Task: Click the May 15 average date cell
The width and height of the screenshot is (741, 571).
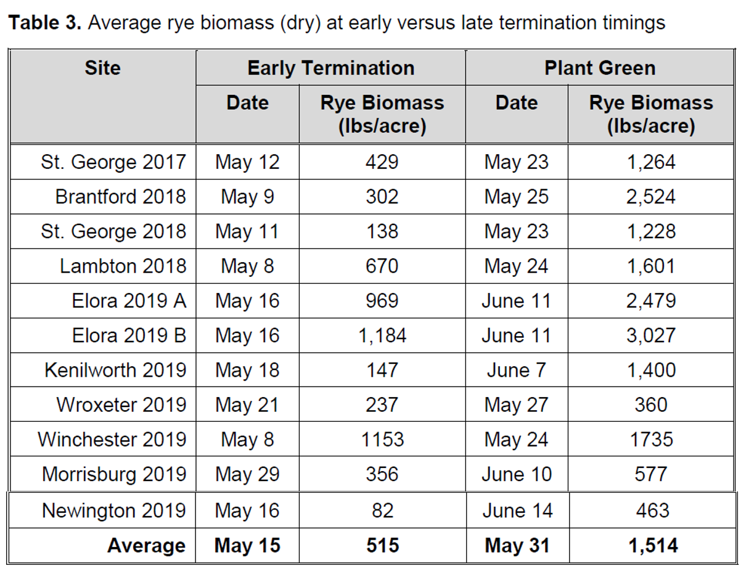Action: click(x=247, y=546)
